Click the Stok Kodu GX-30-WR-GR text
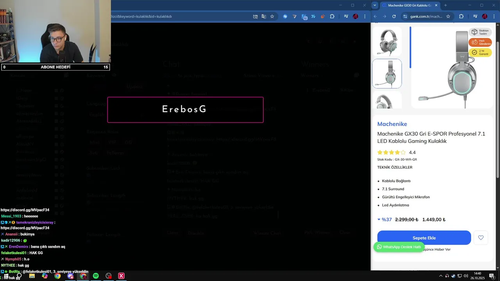Screen dimensions: 500x281 point(397,160)
